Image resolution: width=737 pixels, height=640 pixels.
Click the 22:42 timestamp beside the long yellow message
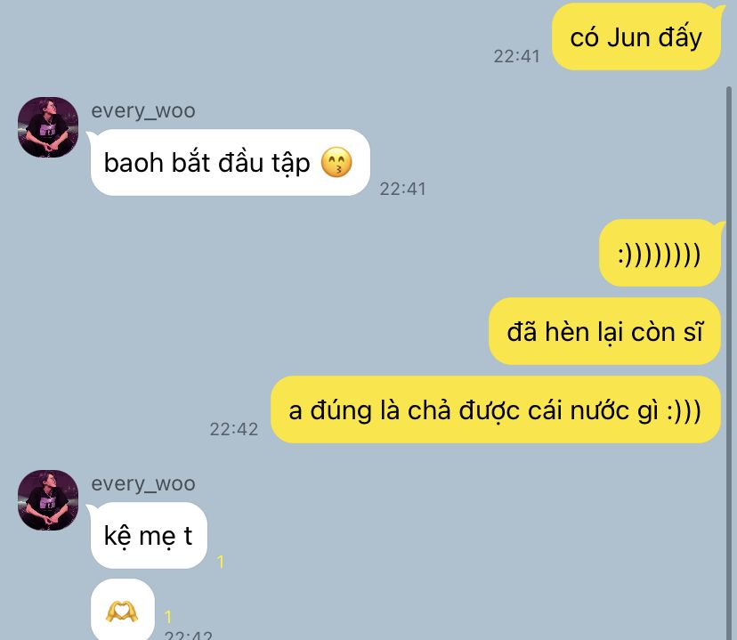click(x=233, y=429)
